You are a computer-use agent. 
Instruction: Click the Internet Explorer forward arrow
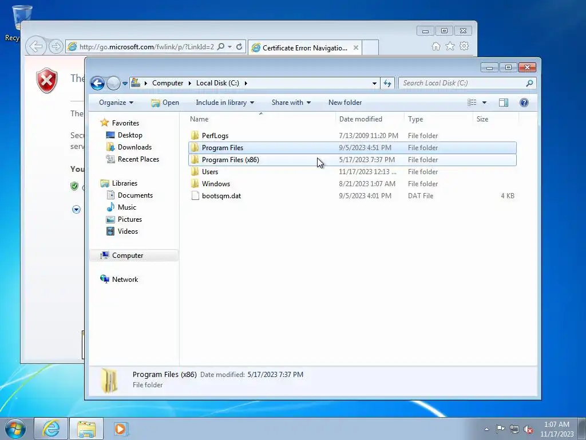(x=56, y=47)
